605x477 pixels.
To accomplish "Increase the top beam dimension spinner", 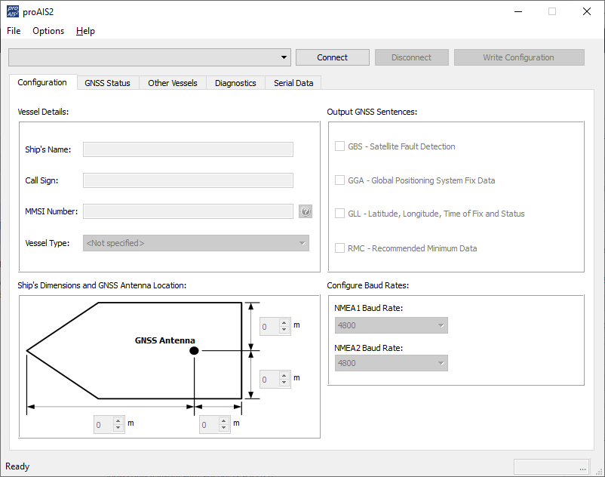I will (x=284, y=323).
